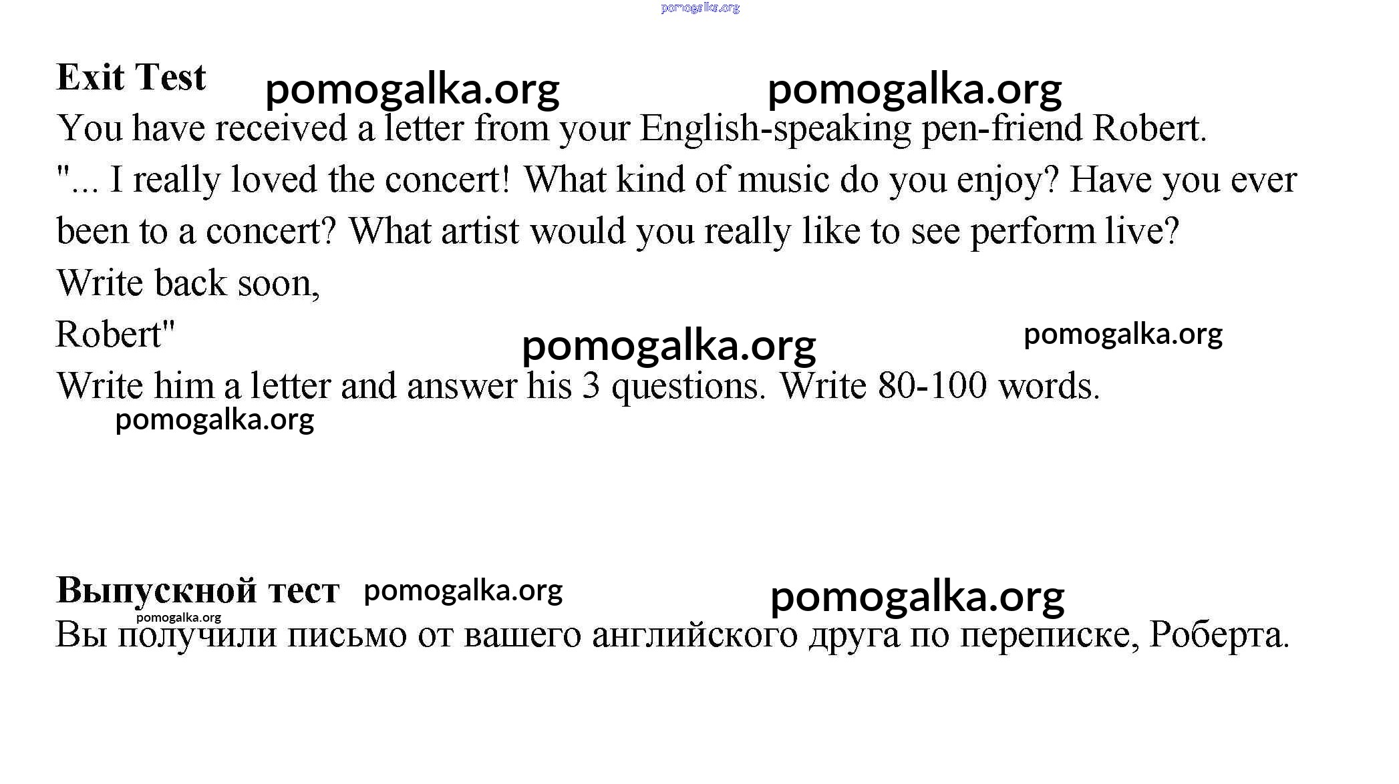Click the word "English-speaking" in the first sentence

(775, 128)
